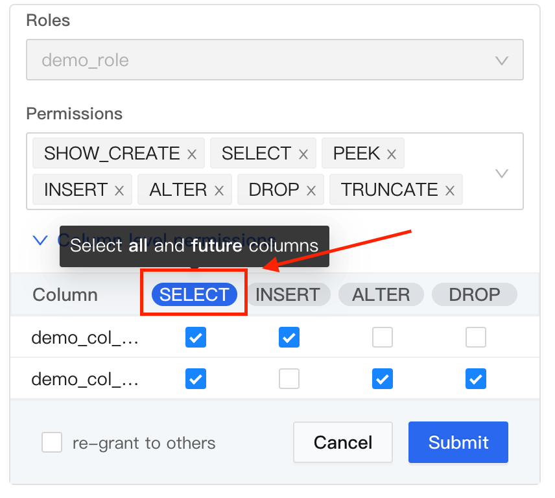The width and height of the screenshot is (555, 498).
Task: Remove the PEEK permission tag
Action: tap(392, 154)
